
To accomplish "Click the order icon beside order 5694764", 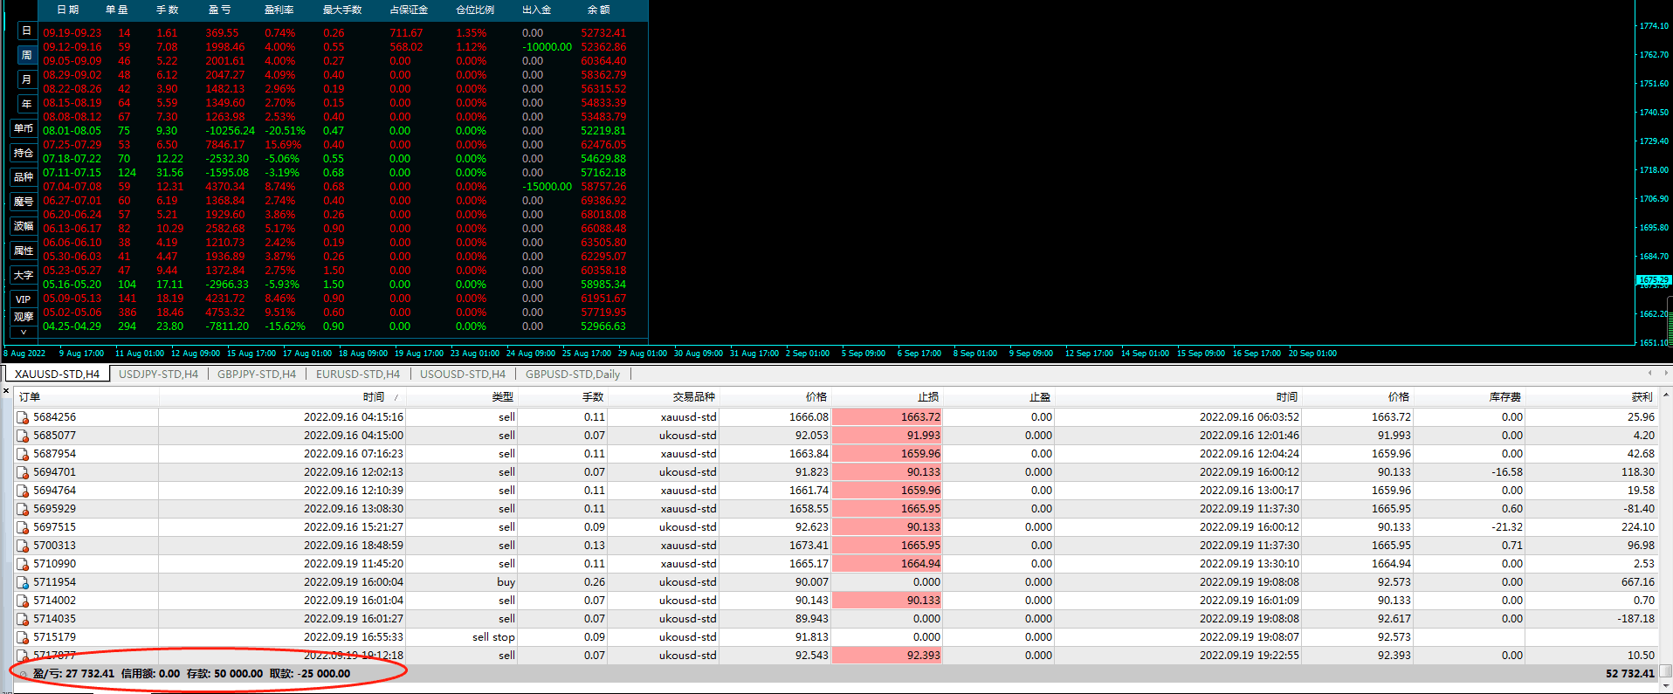I will [x=23, y=491].
